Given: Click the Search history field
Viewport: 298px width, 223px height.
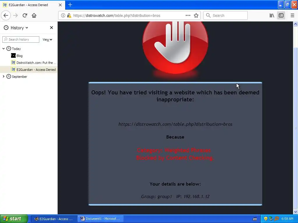Looking at the screenshot, I should click(x=21, y=39).
